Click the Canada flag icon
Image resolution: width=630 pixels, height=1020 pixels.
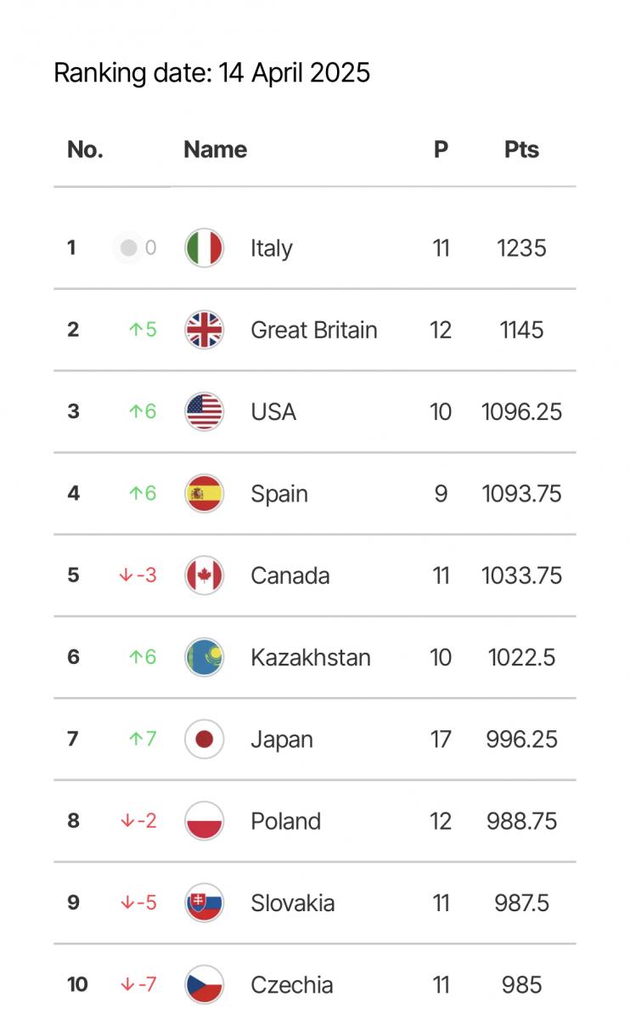[204, 575]
